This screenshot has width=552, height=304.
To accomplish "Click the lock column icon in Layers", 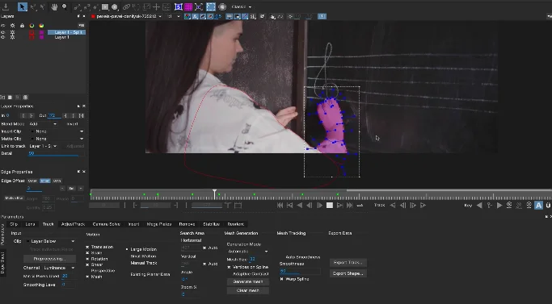I will (22, 26).
